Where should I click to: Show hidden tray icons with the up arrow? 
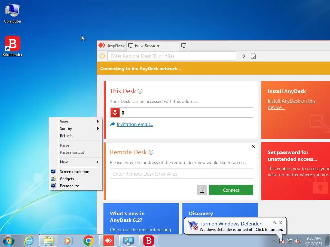(274, 241)
